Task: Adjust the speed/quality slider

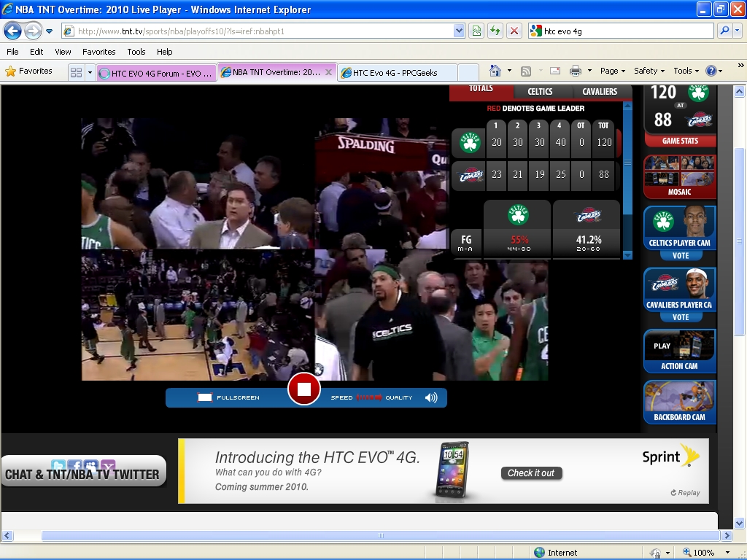Action: point(370,397)
